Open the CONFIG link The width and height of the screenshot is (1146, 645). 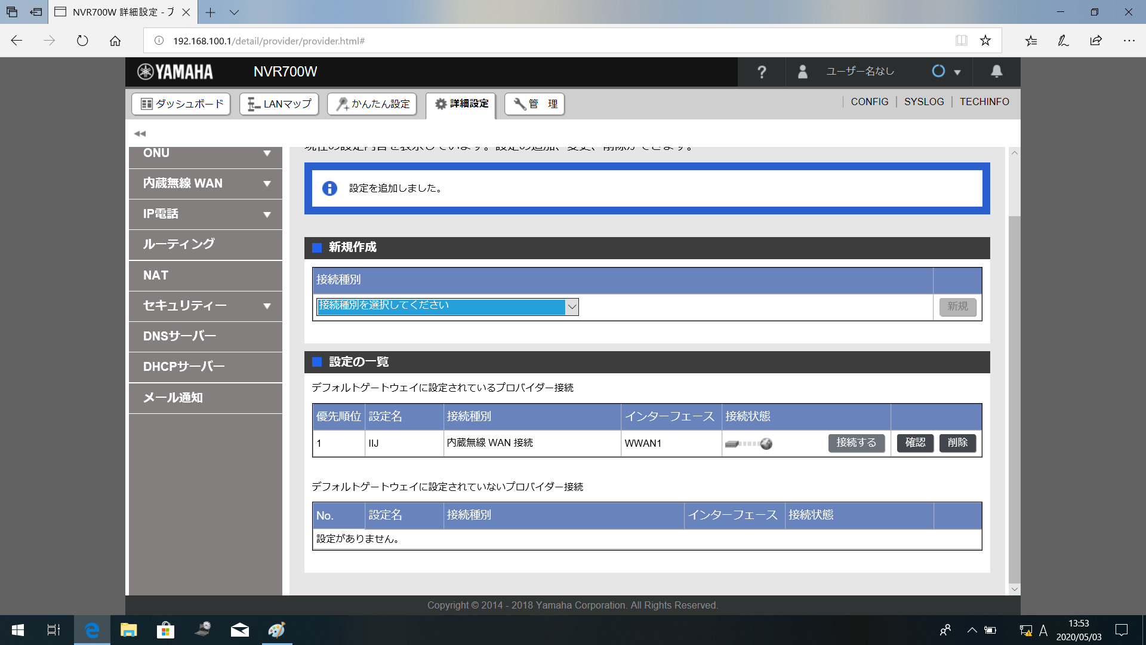(x=870, y=102)
